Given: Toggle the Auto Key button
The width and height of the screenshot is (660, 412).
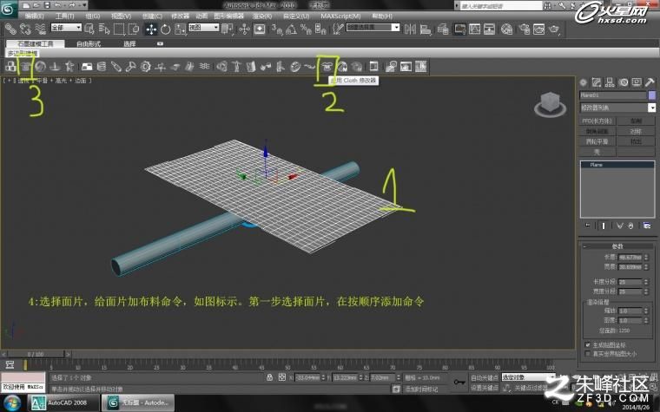Looking at the screenshot, I should tap(484, 378).
